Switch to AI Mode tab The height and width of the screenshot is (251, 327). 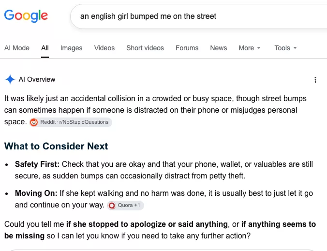point(17,48)
